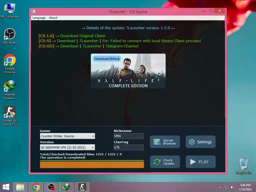
Task: Click the CS:GO 7Launcher link
Action: (x=92, y=46)
